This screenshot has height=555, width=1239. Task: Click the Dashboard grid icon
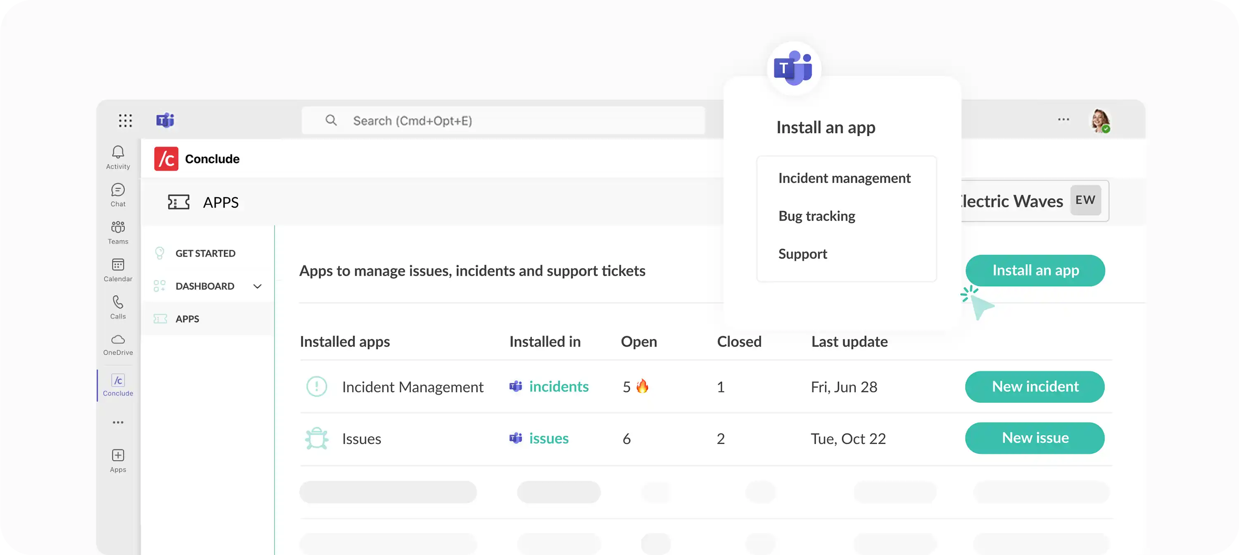point(160,286)
